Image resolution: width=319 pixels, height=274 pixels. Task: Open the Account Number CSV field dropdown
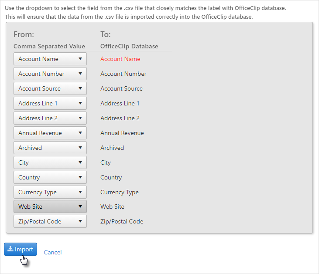pyautogui.click(x=50, y=74)
